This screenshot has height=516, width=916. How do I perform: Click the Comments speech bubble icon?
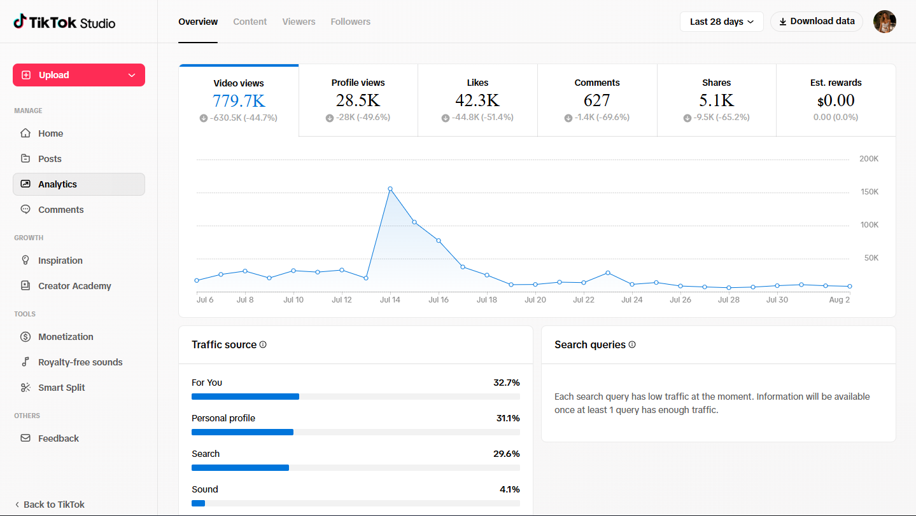pyautogui.click(x=25, y=210)
